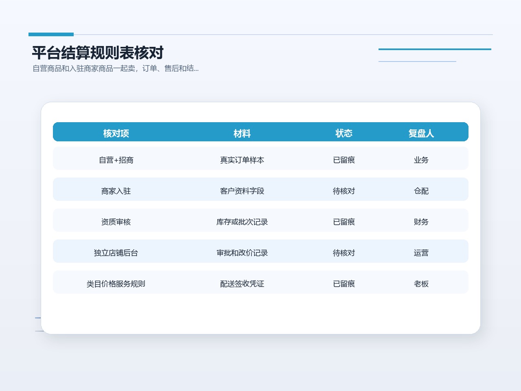The height and width of the screenshot is (391, 521).
Task: Select the 仓配 reviewer cell
Action: (421, 191)
